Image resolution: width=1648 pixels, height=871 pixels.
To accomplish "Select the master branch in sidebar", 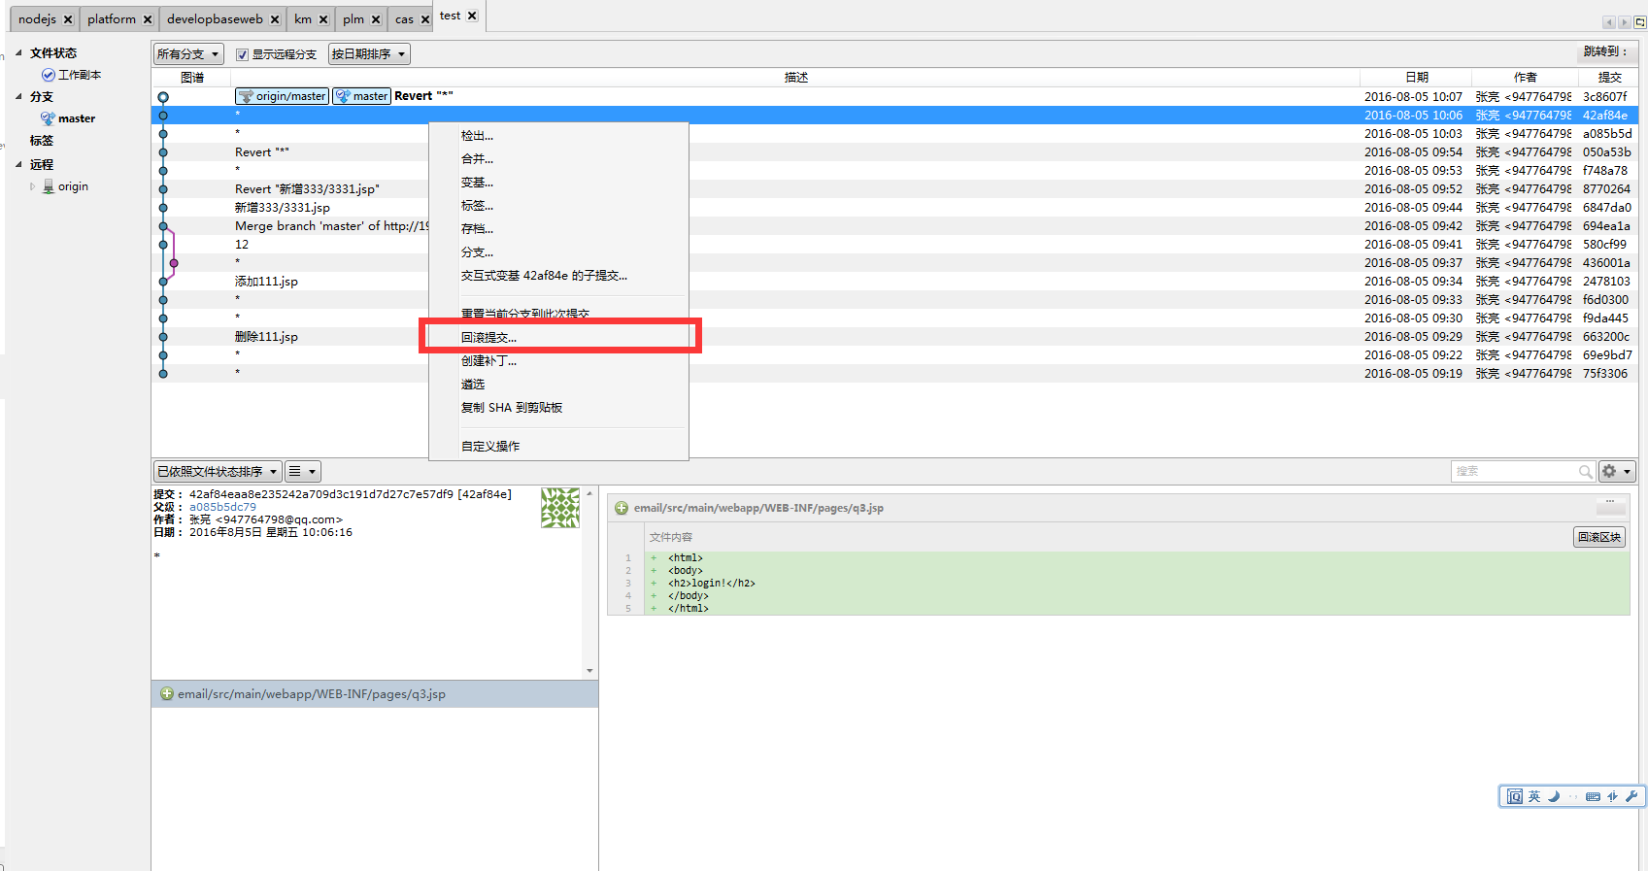I will tap(76, 118).
